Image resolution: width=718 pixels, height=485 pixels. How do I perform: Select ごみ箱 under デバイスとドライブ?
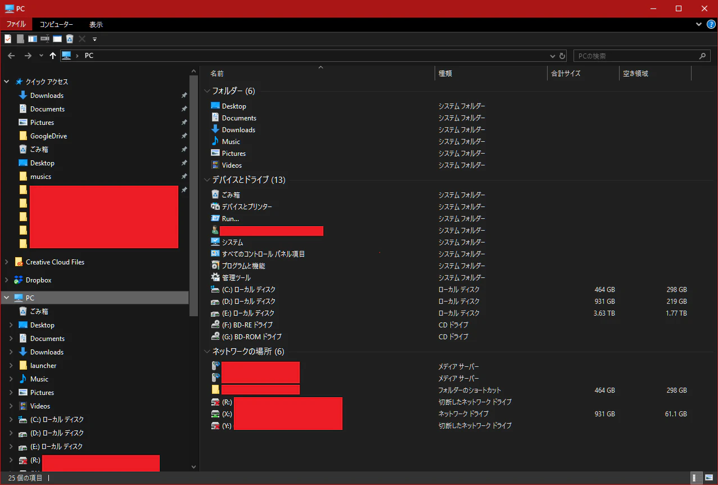[x=225, y=195]
